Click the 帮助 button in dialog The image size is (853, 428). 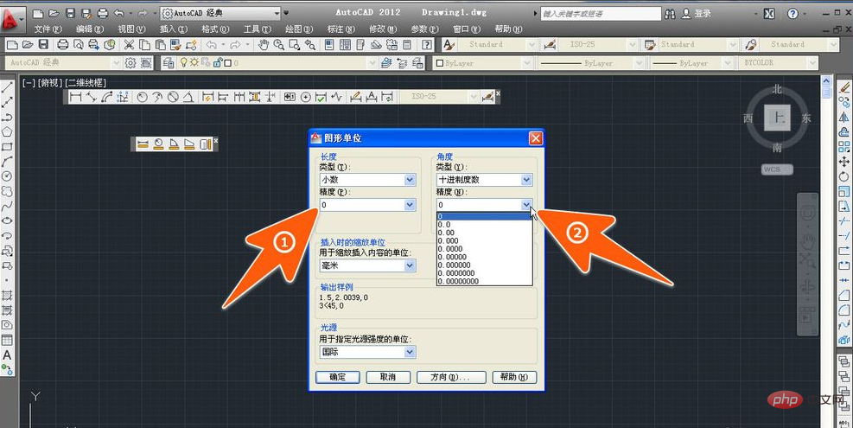(514, 377)
